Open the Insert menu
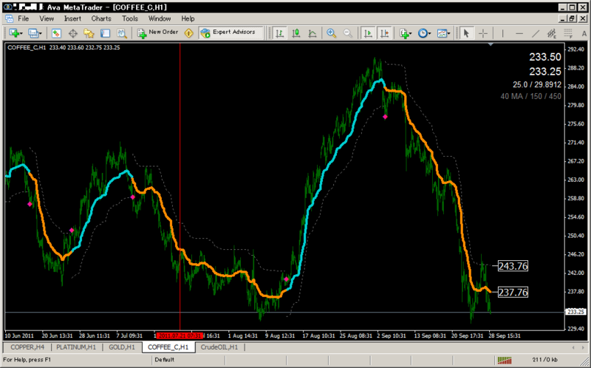 72,18
